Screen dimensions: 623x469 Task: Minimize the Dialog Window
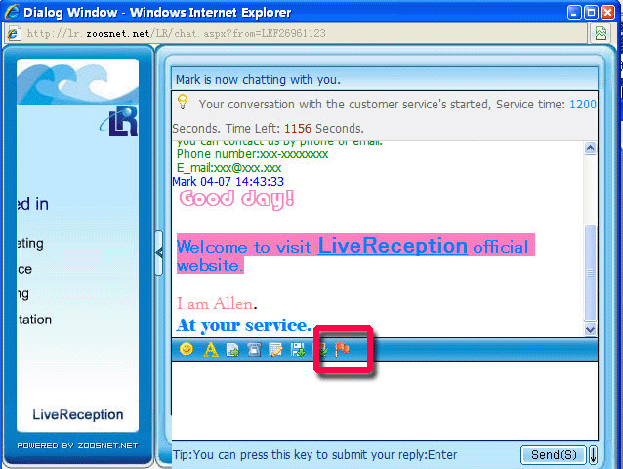pyautogui.click(x=574, y=13)
